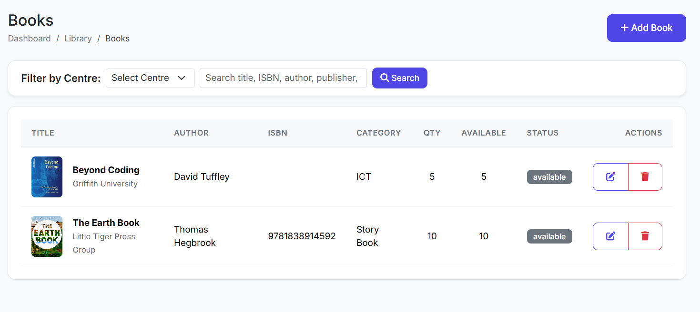The image size is (700, 312).
Task: Click the Author column header
Action: [191, 133]
